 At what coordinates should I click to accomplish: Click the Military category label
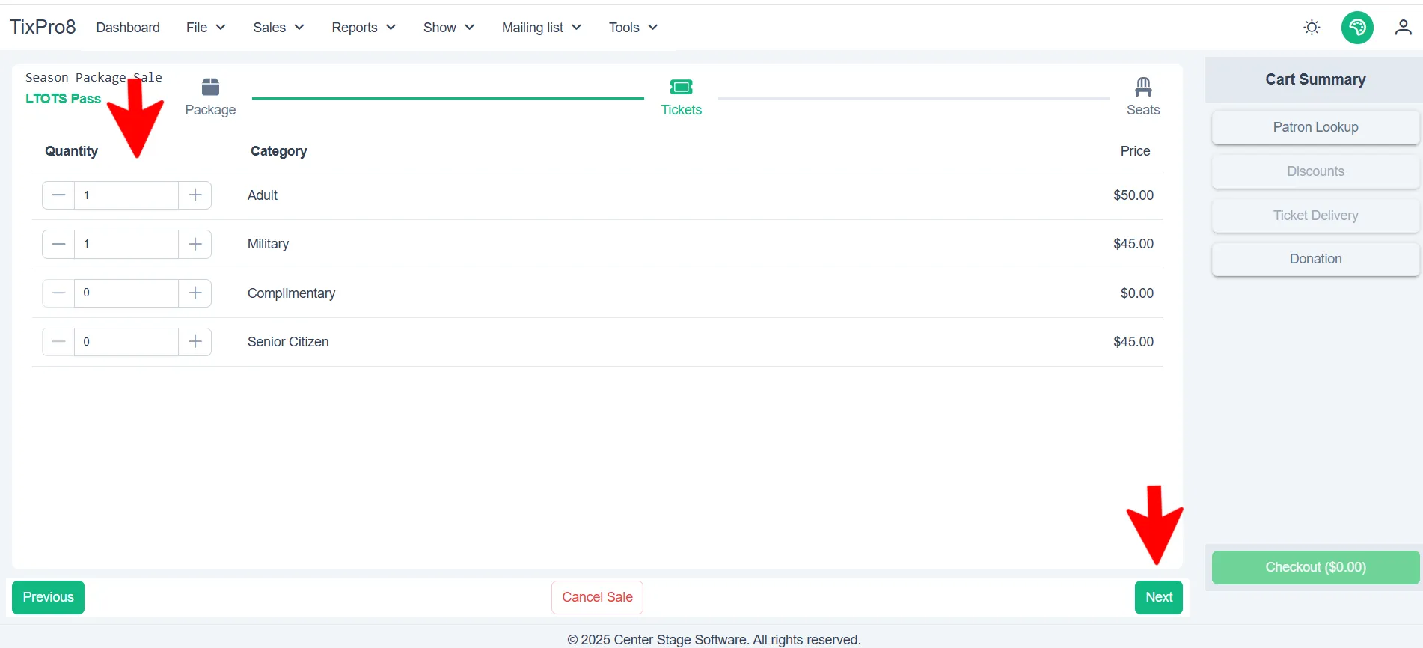pyautogui.click(x=268, y=244)
